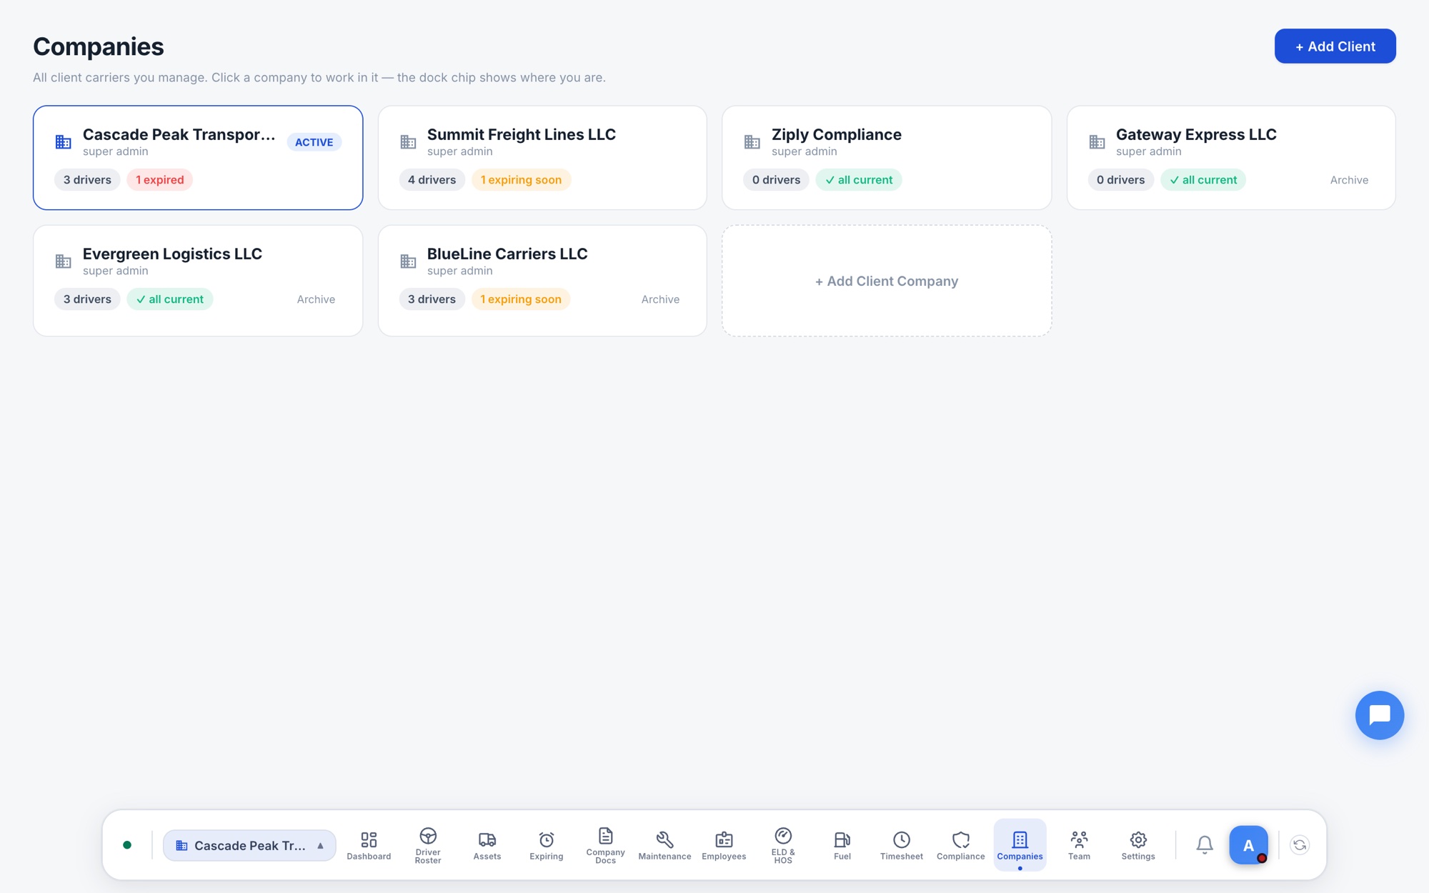This screenshot has height=893, width=1429.
Task: Click Summit Freight Lines building icon
Action: click(x=408, y=142)
